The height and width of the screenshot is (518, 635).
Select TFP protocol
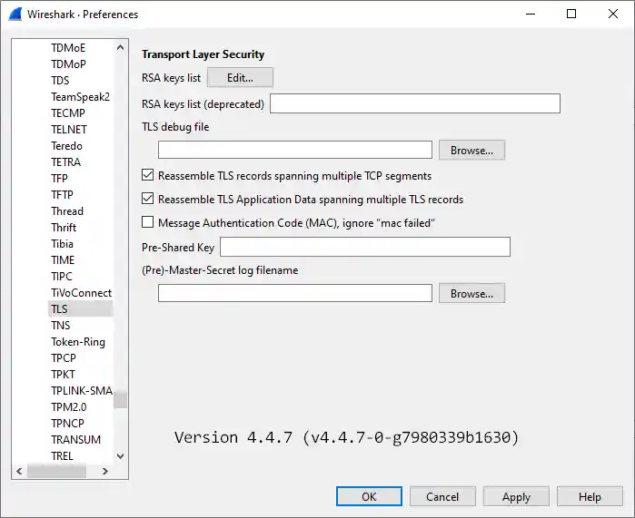click(x=59, y=179)
